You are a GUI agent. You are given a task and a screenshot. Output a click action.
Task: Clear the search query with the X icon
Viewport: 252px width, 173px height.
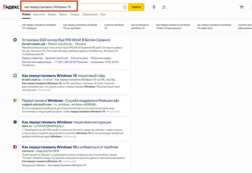coord(125,7)
